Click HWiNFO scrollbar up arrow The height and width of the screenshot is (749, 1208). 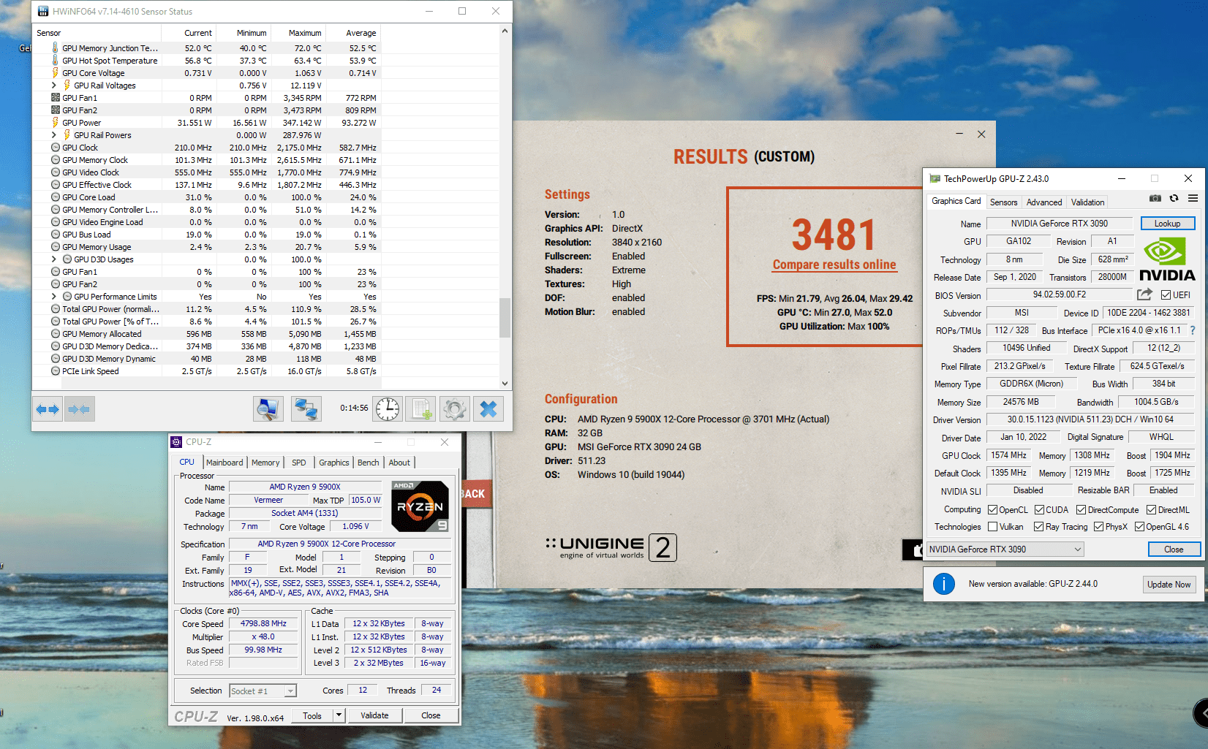[x=505, y=31]
